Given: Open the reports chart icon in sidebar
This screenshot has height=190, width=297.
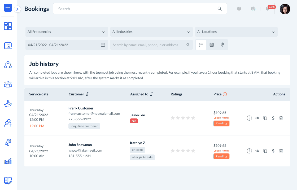Looking at the screenshot, I should point(8,161).
